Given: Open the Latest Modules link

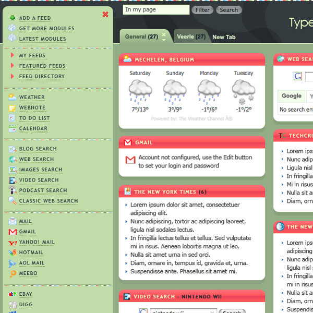Looking at the screenshot, I should 43,39.
